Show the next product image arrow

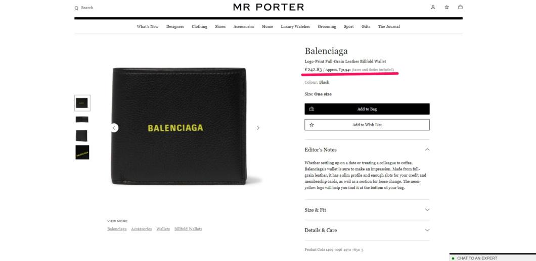[x=258, y=128]
